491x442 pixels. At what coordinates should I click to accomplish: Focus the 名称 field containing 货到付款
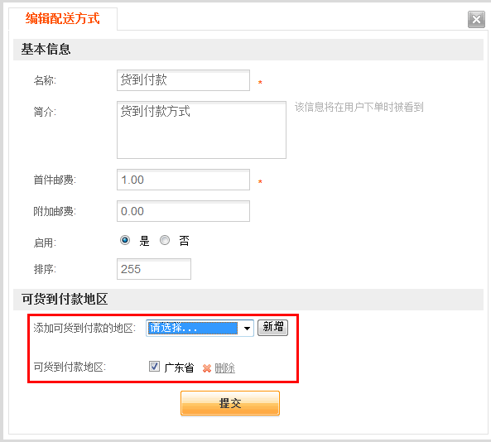tap(183, 80)
